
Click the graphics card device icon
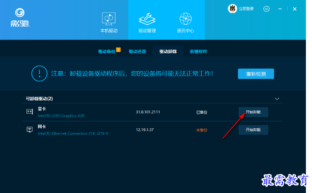coord(30,112)
